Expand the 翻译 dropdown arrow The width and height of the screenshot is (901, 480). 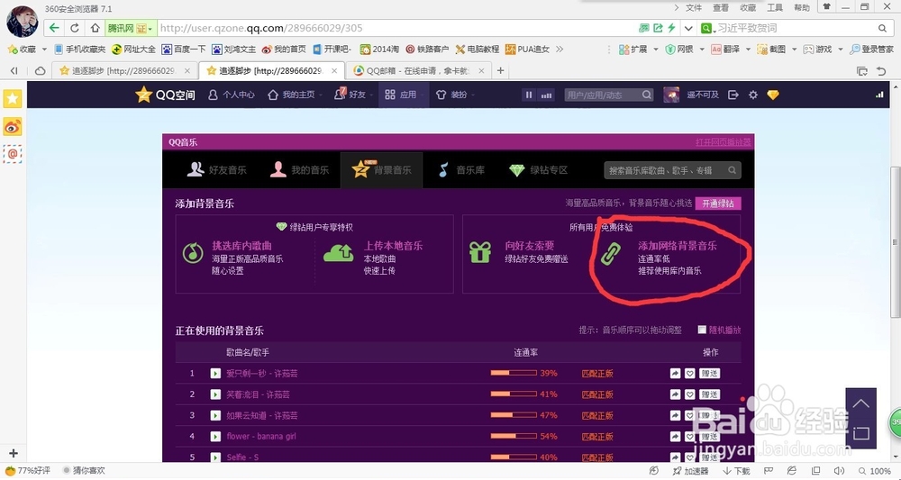[748, 50]
